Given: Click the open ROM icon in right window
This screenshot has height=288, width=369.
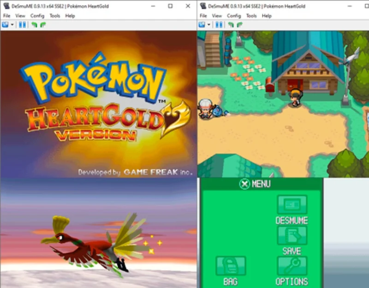Looking at the screenshot, I should [202, 24].
